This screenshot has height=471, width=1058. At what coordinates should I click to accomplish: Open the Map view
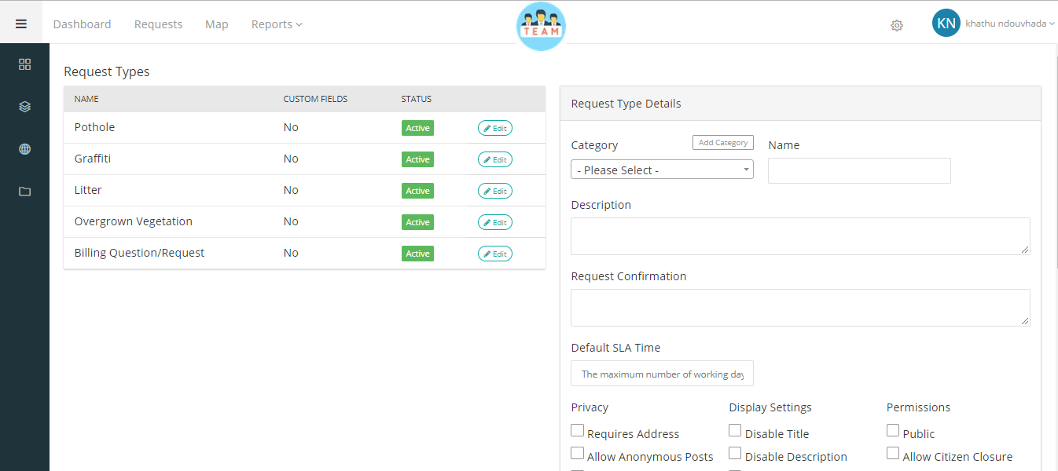pyautogui.click(x=217, y=24)
